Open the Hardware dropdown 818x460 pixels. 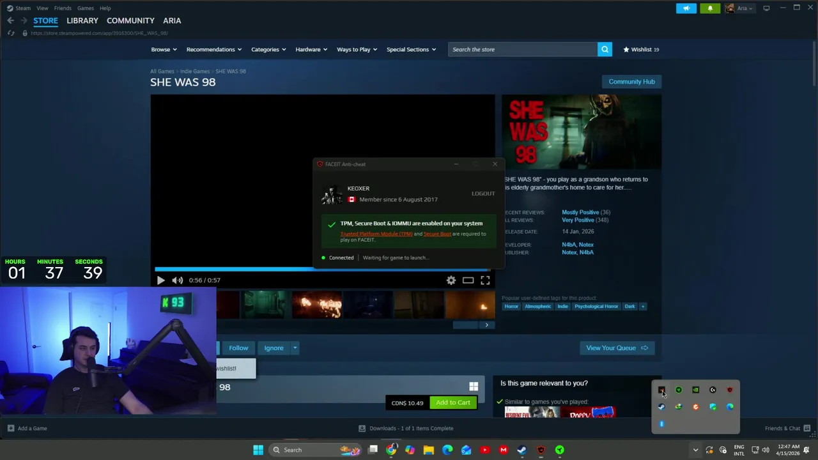click(x=311, y=49)
